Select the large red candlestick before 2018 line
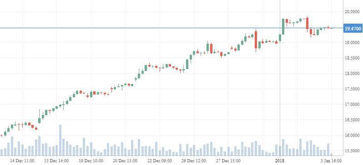363x165 pixels. click(256, 40)
